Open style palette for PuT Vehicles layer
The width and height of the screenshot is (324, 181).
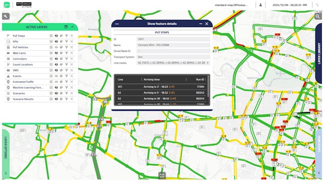pos(61,47)
